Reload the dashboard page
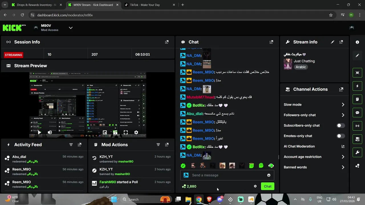 coord(22,15)
